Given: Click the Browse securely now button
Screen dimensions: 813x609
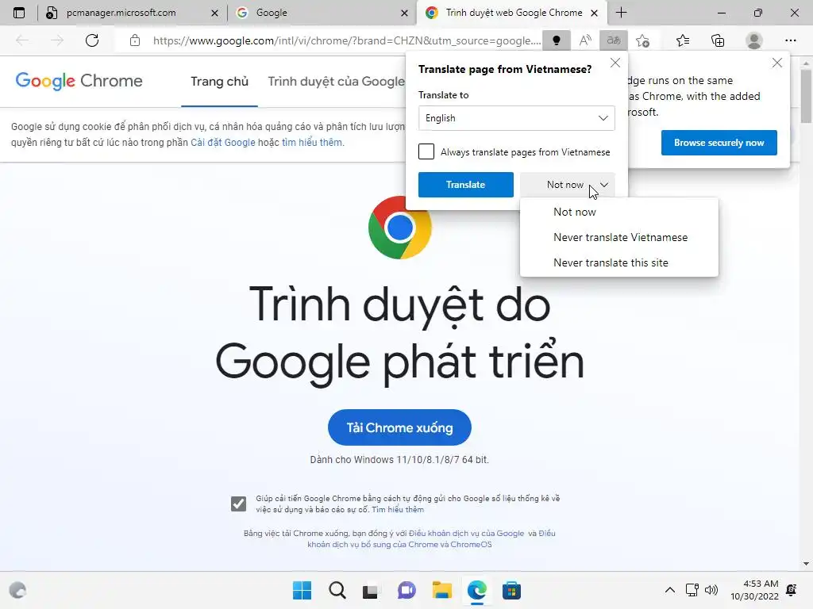Looking at the screenshot, I should (x=719, y=143).
